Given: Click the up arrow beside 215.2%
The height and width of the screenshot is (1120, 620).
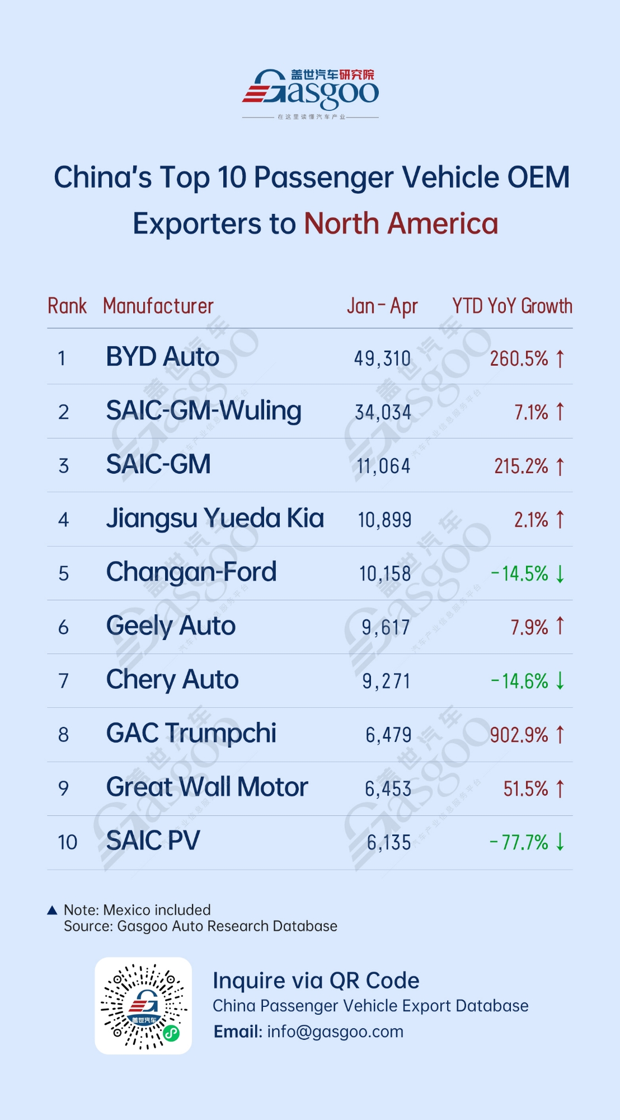Looking at the screenshot, I should [560, 466].
